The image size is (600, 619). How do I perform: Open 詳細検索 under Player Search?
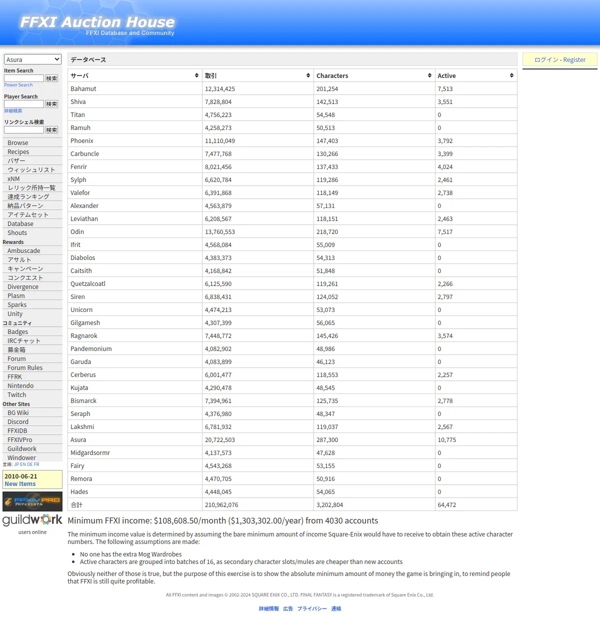pos(13,111)
